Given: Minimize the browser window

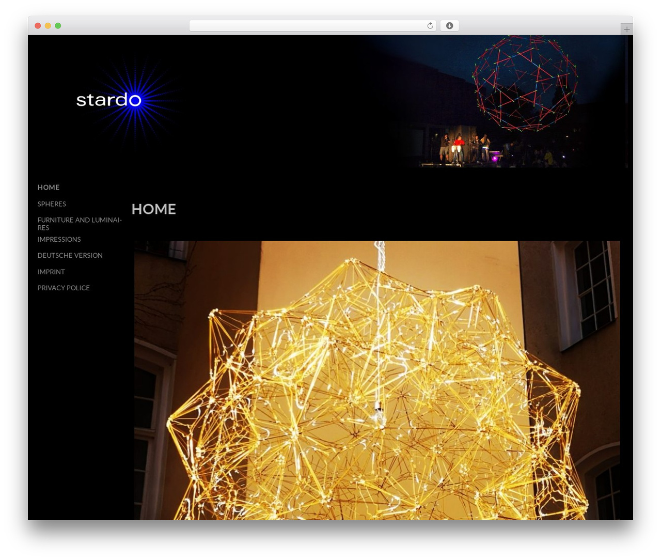Looking at the screenshot, I should [48, 26].
